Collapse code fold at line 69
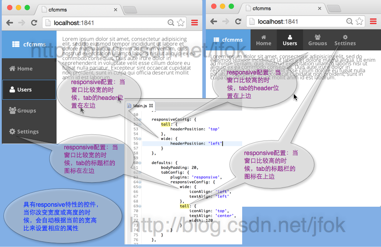This screenshot has width=381, height=247. (x=140, y=206)
